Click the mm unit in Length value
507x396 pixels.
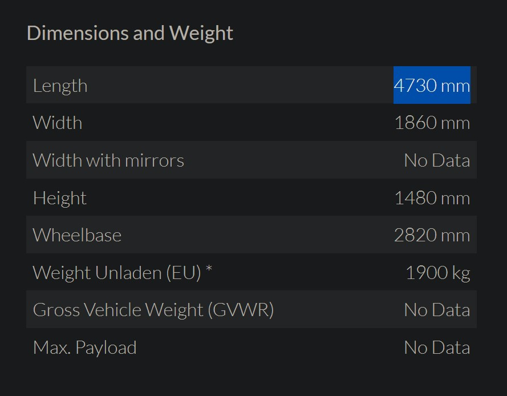(x=455, y=86)
